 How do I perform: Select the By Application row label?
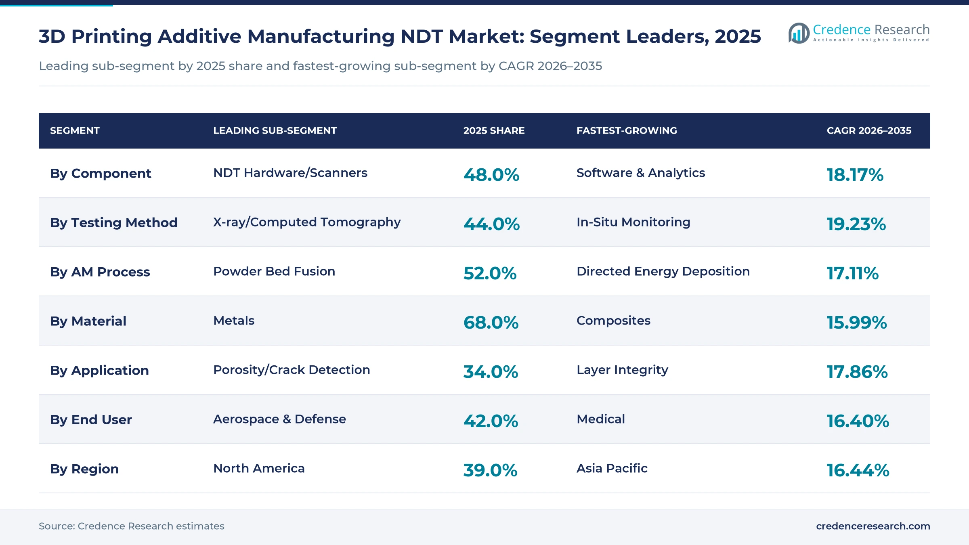click(x=99, y=371)
